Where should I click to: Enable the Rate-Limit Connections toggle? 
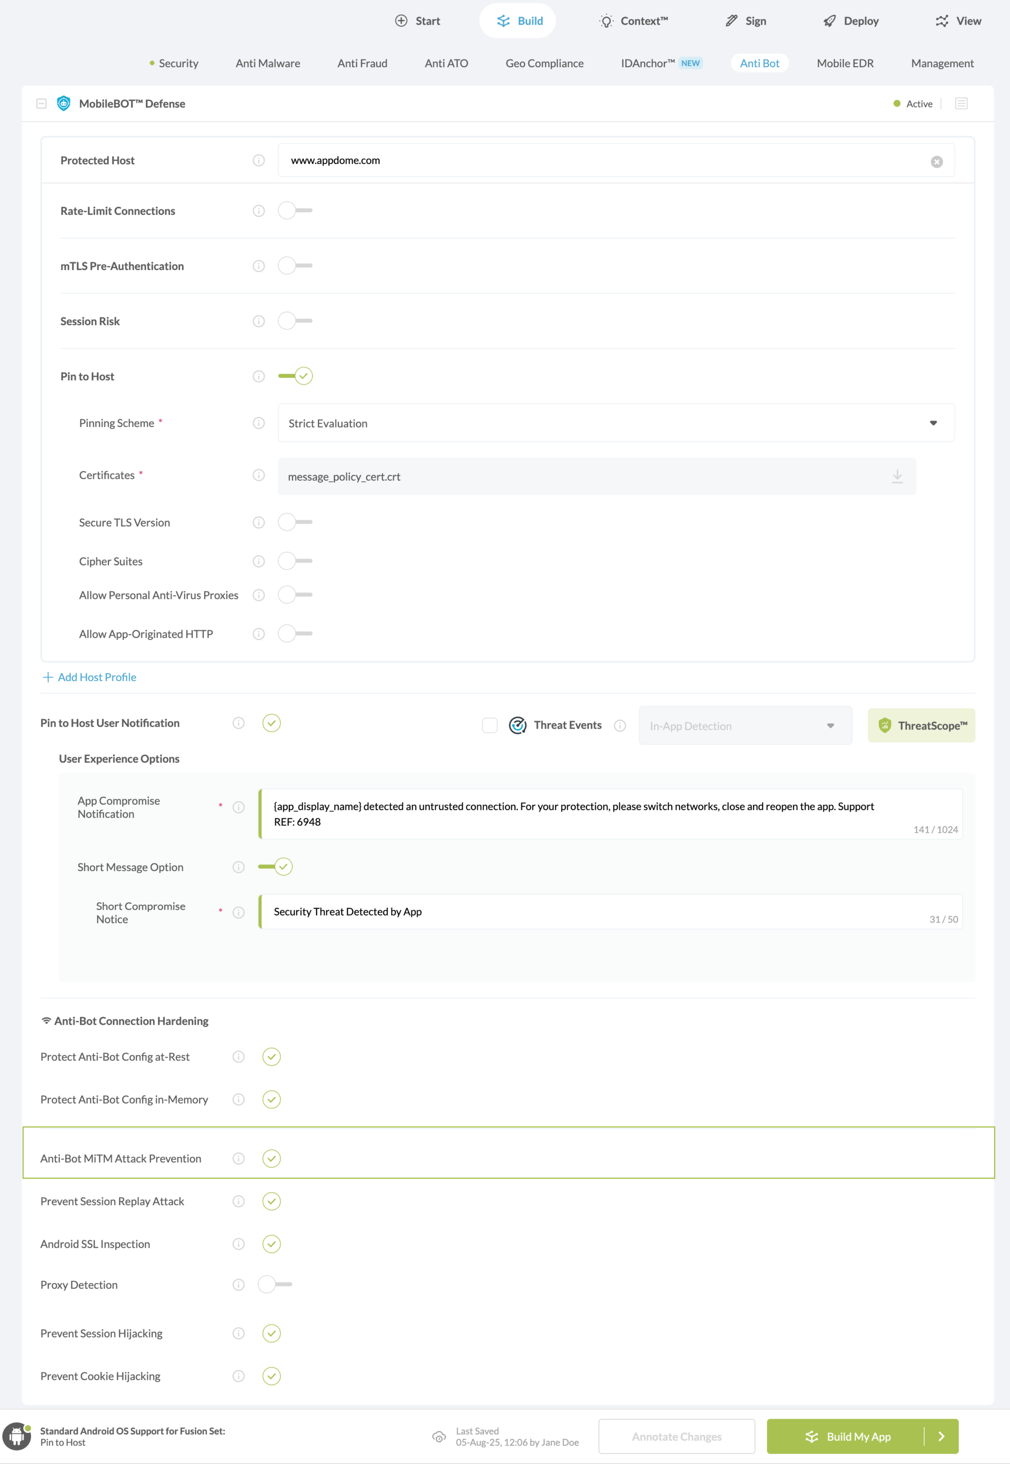coord(294,210)
